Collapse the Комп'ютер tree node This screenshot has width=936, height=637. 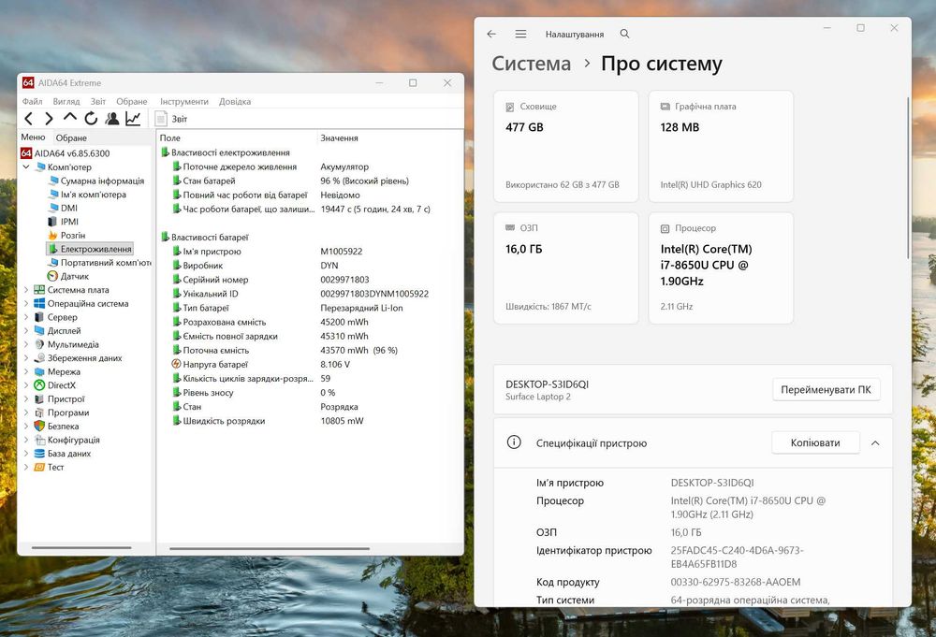(x=25, y=167)
